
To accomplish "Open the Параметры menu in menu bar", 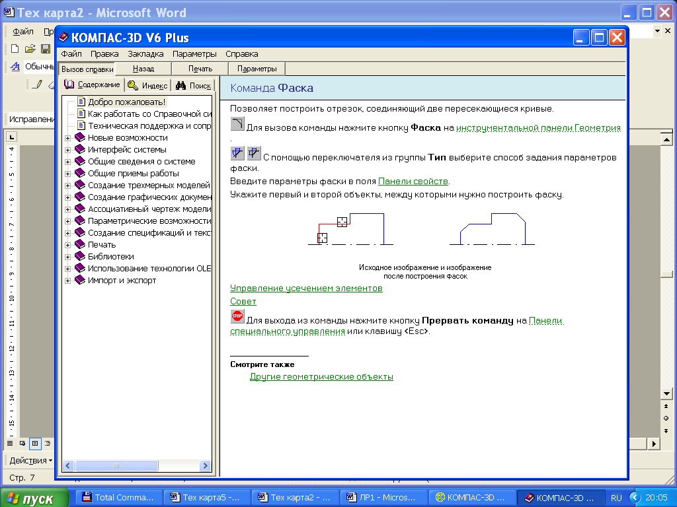I will pyautogui.click(x=194, y=54).
